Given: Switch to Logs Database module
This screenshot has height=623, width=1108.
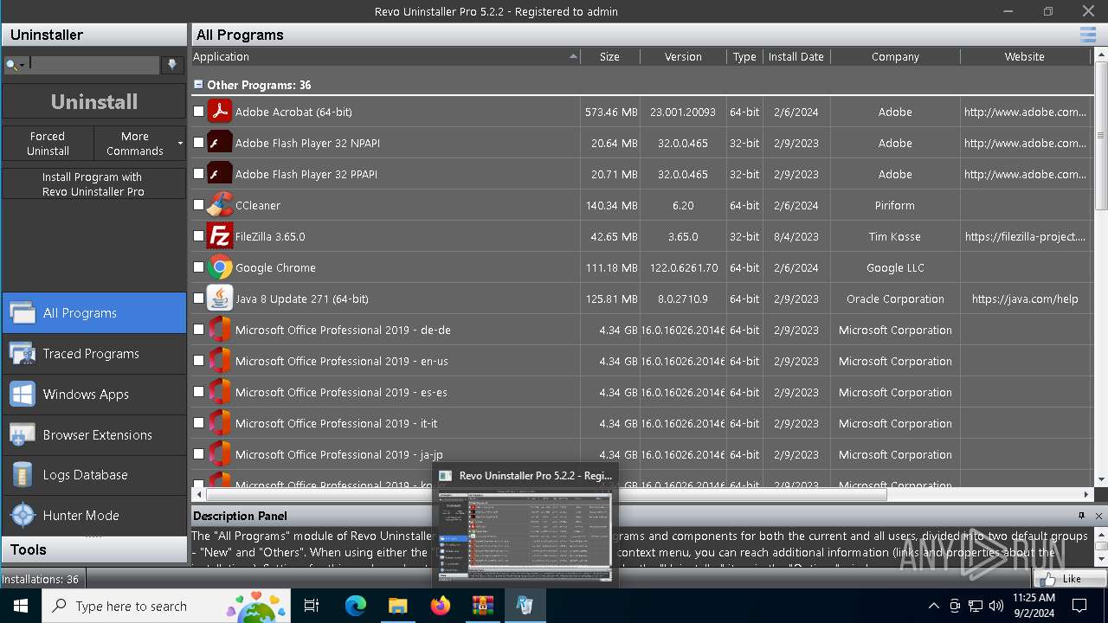Looking at the screenshot, I should pyautogui.click(x=93, y=475).
